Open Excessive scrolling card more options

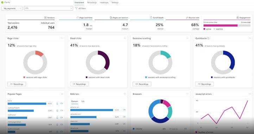coord(187,38)
